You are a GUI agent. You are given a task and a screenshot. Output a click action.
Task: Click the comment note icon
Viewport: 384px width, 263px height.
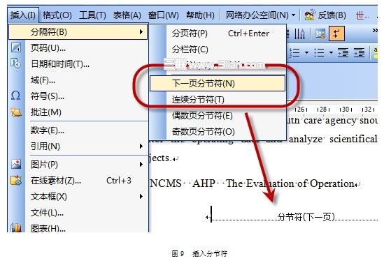coord(16,112)
